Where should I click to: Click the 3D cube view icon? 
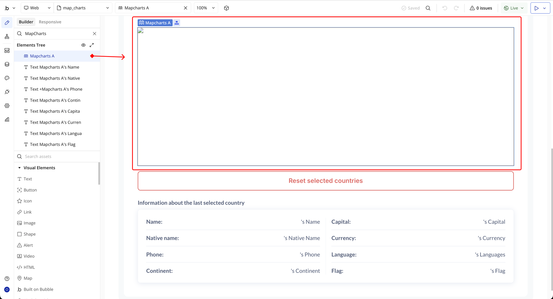pyautogui.click(x=226, y=8)
